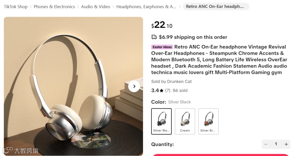Image resolution: width=296 pixels, height=156 pixels.
Task: Open the main headphone product photo
Action: coord(73,86)
